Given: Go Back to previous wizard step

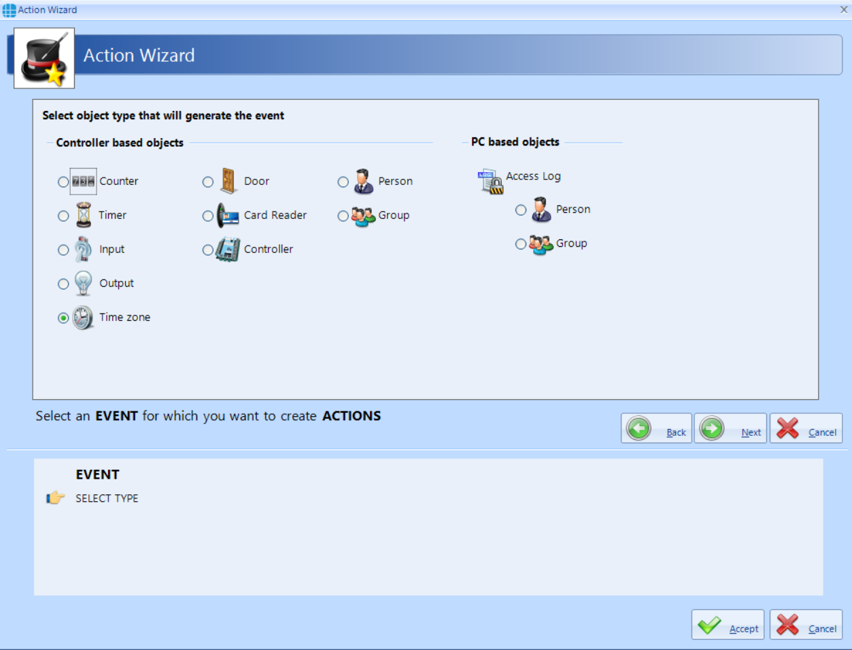Looking at the screenshot, I should pyautogui.click(x=656, y=428).
